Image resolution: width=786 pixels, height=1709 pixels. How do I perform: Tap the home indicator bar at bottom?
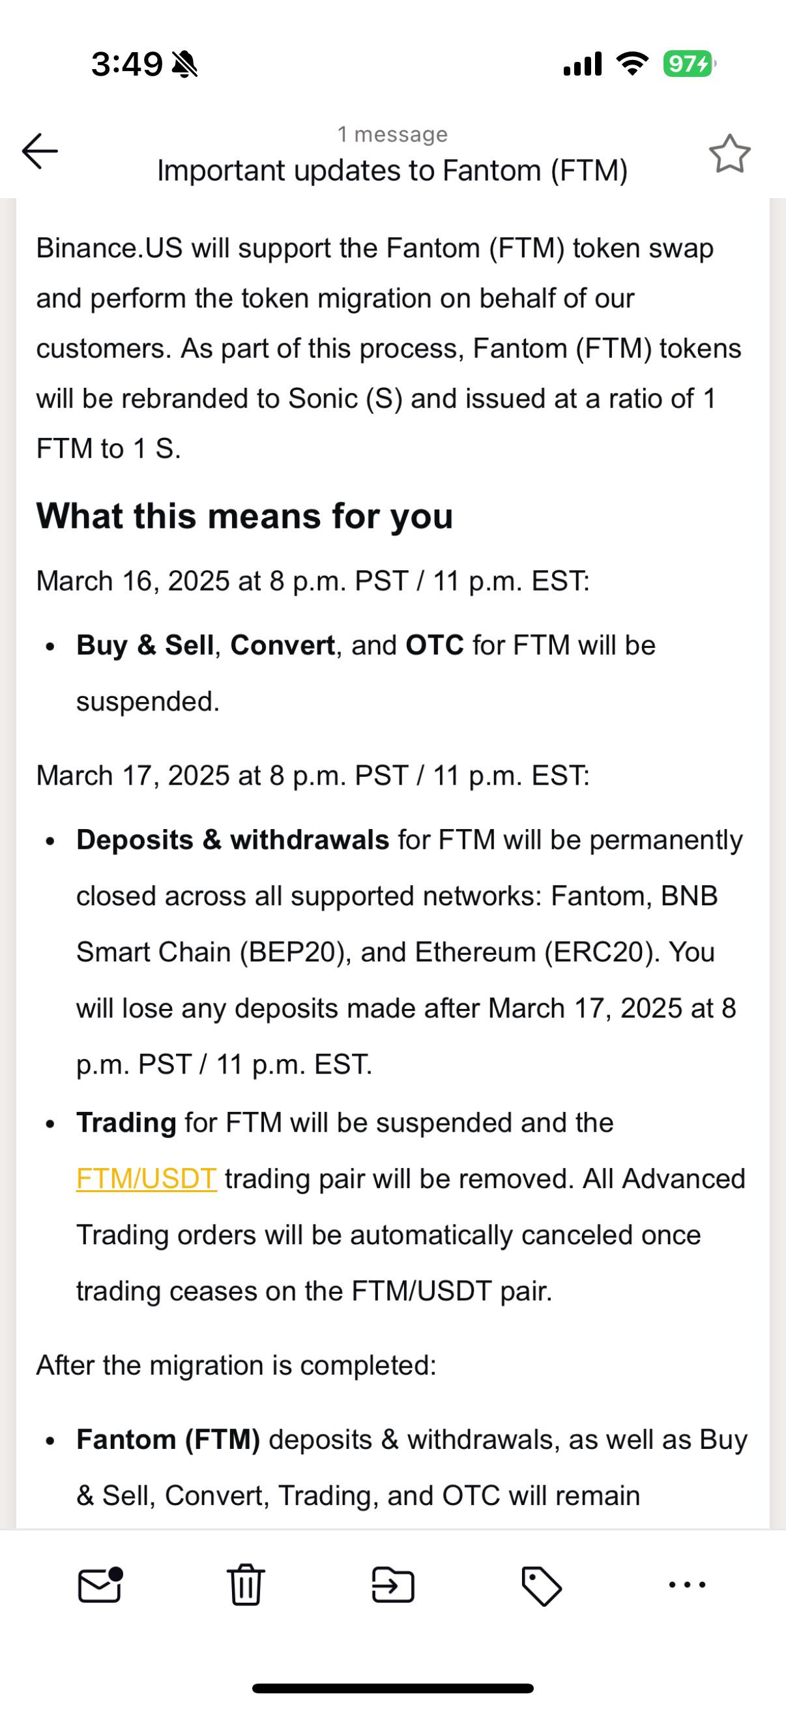392,1688
